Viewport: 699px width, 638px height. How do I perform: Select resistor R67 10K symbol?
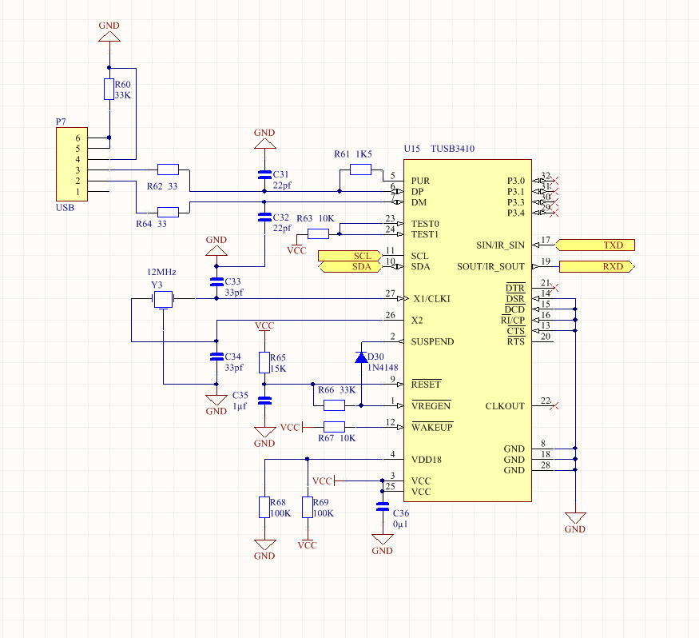(335, 426)
